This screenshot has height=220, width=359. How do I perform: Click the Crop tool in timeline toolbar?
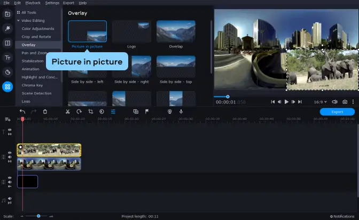tap(90, 111)
